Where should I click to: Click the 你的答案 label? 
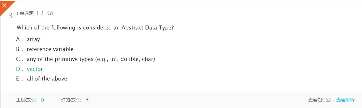tap(71, 100)
